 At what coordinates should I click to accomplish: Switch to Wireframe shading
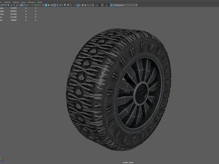tap(43, 5)
